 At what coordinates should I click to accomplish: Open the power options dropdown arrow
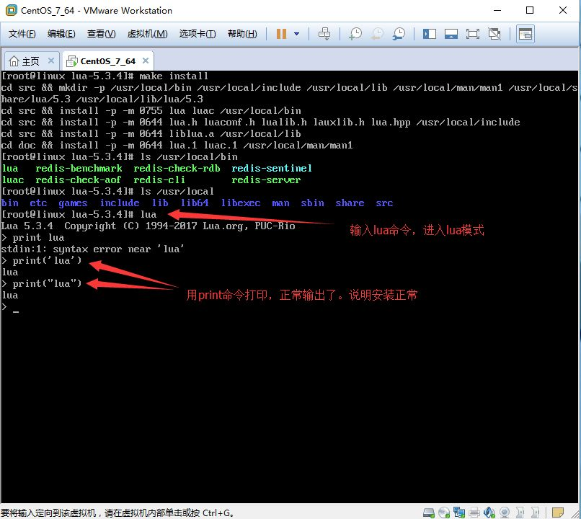click(x=296, y=34)
